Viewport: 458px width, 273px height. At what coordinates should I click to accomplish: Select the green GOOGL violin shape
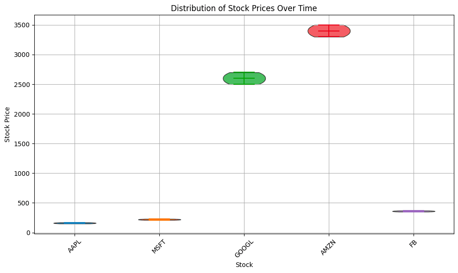pyautogui.click(x=256, y=79)
